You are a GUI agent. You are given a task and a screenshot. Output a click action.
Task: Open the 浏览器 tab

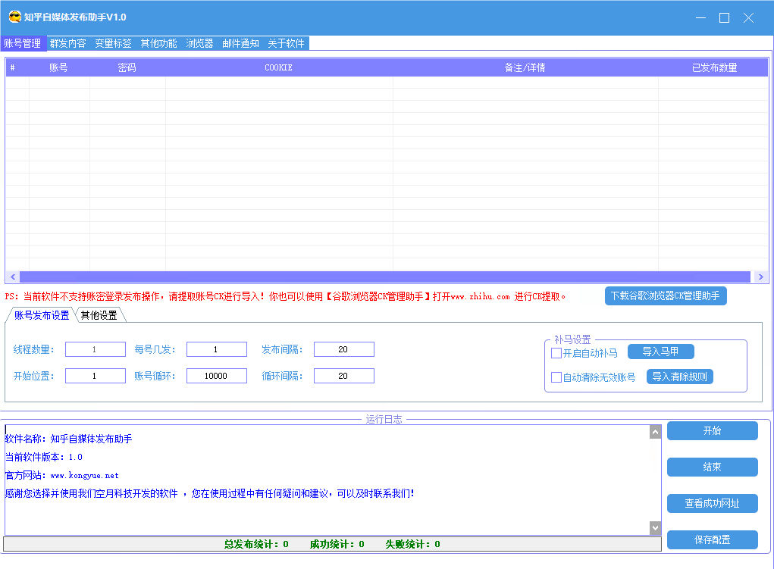click(200, 43)
